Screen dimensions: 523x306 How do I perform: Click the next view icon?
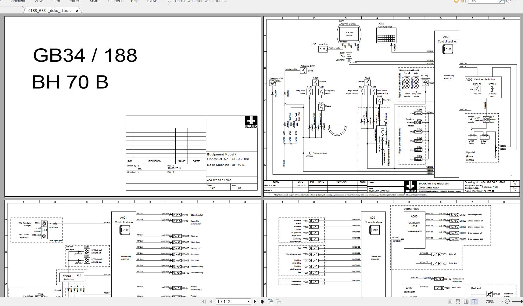pos(278,301)
